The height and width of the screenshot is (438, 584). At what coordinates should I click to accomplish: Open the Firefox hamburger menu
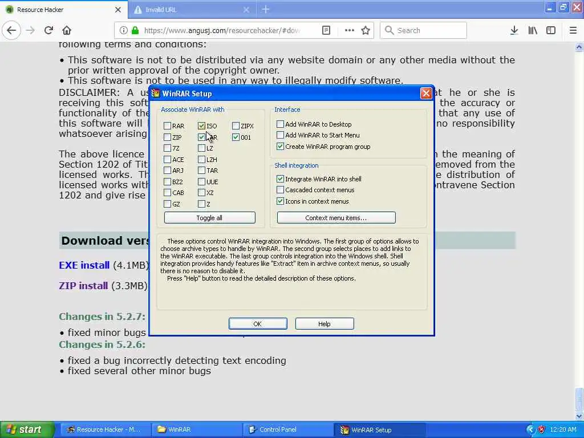coord(573,30)
